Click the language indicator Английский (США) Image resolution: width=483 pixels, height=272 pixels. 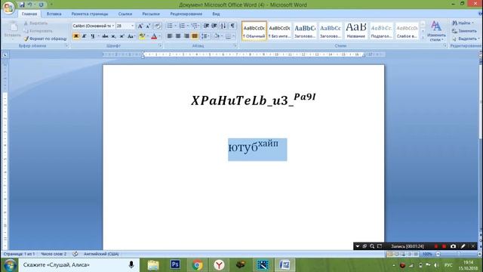coord(101,254)
